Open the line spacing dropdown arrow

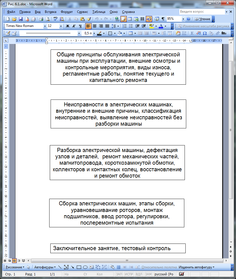point(118,26)
